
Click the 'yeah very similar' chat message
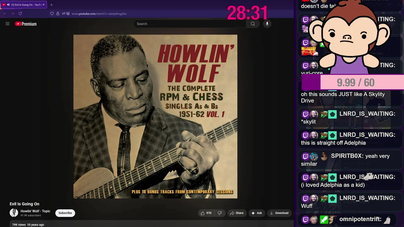pos(345,160)
